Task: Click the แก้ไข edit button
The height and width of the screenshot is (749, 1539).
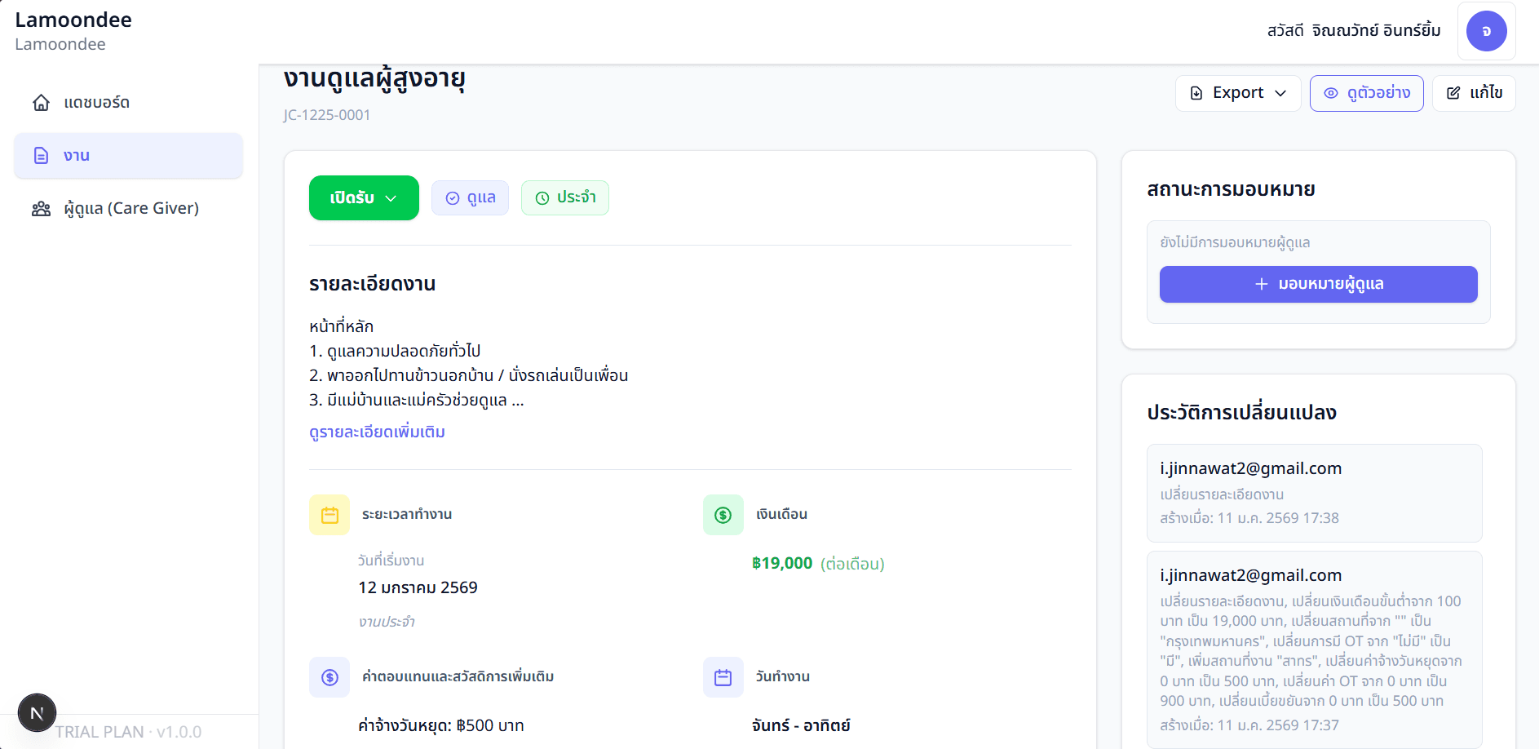Action: (1474, 93)
